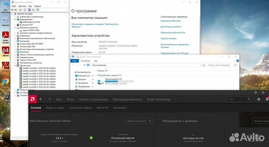Collapse the Процессоры node
Image resolution: width=269 pixels, height=147 pixels.
tap(15, 65)
